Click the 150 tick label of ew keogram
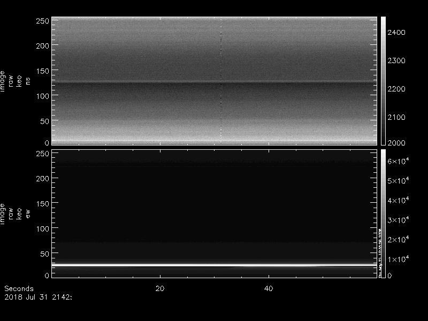 [43, 204]
